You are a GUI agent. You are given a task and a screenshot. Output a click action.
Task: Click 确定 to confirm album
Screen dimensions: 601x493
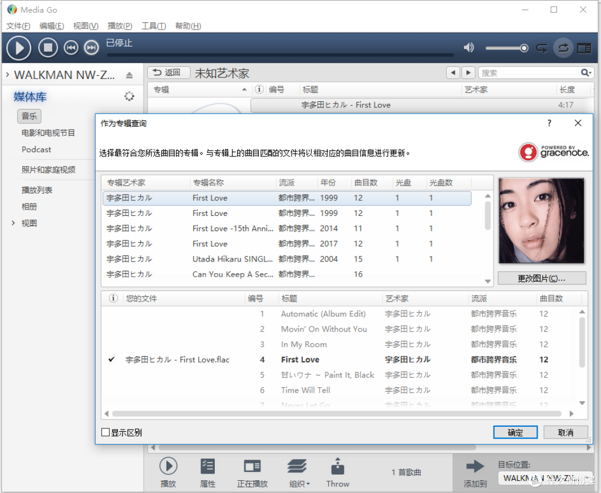(515, 432)
